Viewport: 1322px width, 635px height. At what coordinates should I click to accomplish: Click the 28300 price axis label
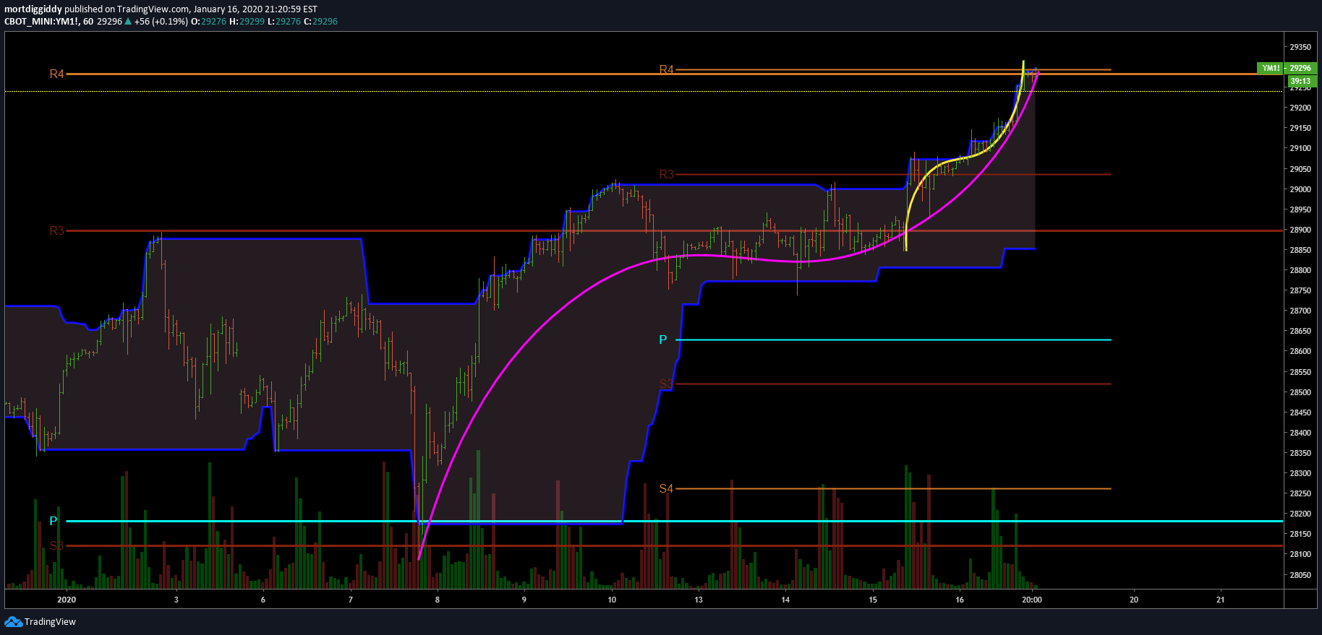(x=1300, y=473)
